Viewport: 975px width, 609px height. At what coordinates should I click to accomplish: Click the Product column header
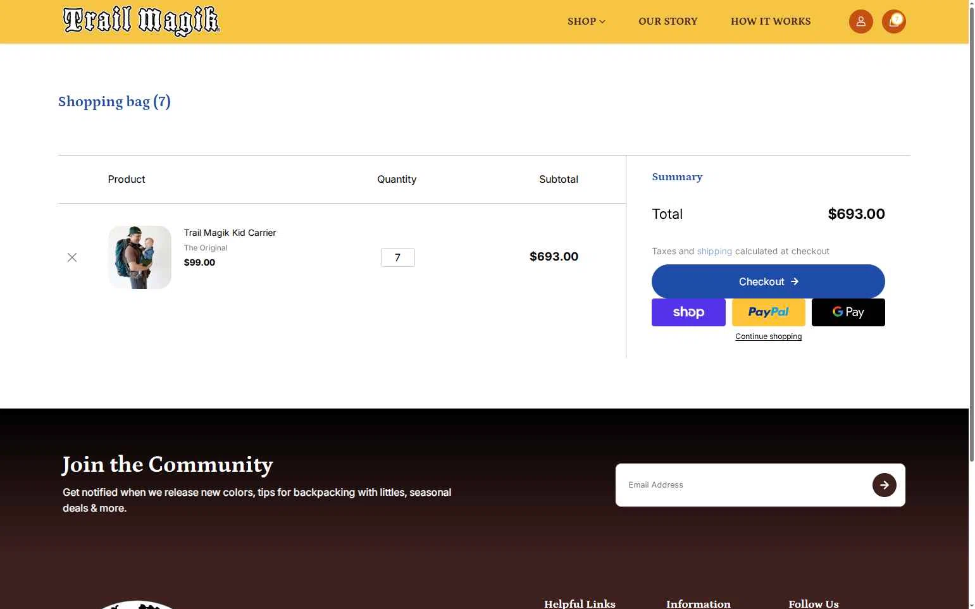pyautogui.click(x=127, y=180)
